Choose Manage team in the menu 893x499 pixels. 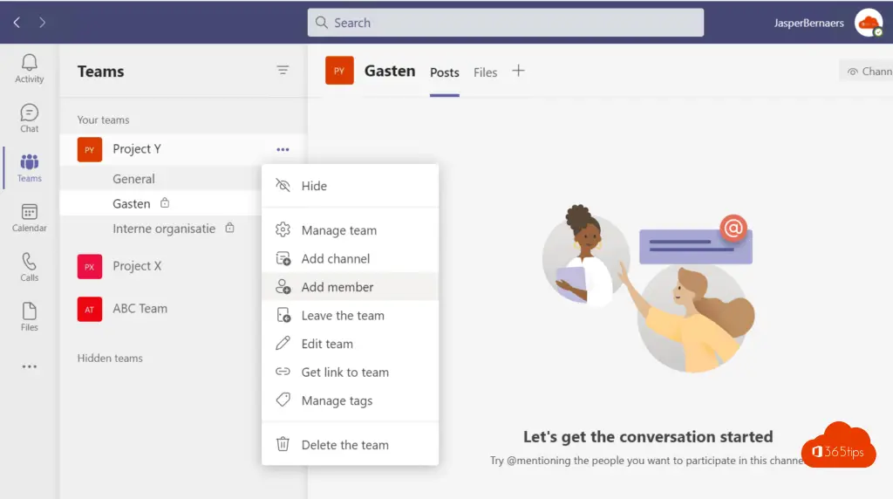338,230
